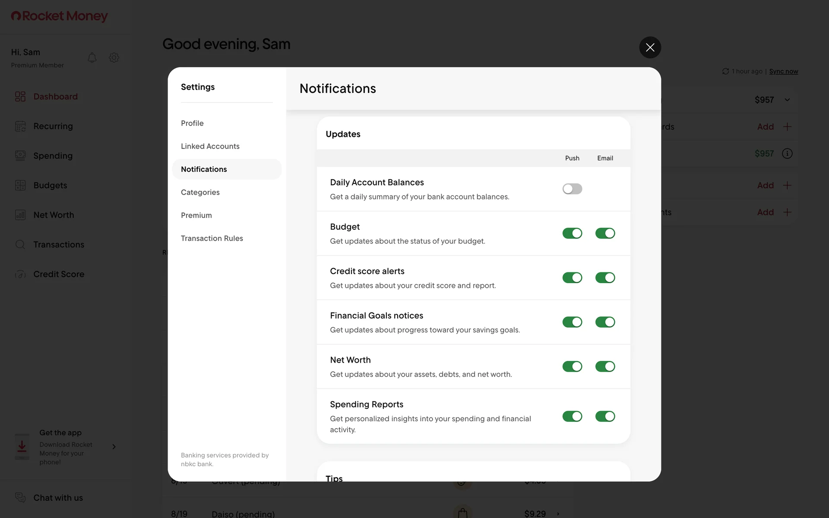Click the Recurring calendar icon

(20, 126)
